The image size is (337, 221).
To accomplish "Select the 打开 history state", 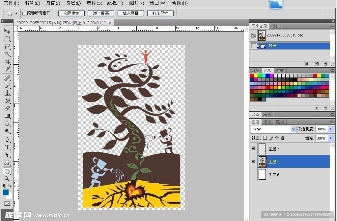I will [x=272, y=46].
